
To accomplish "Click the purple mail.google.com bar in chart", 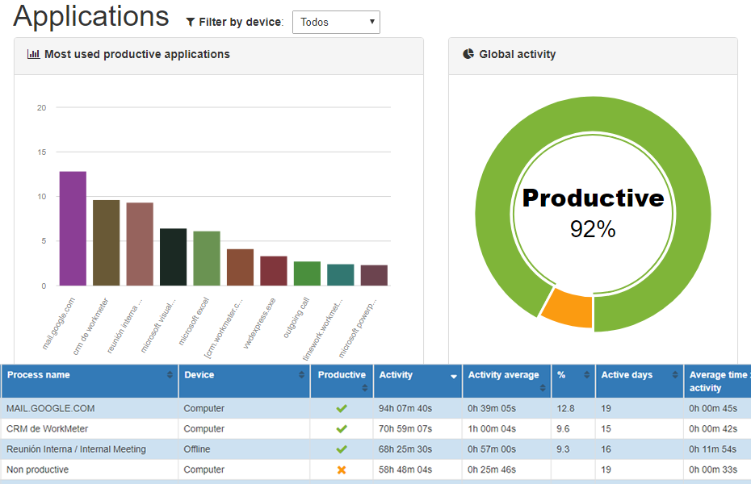I will 73,228.
